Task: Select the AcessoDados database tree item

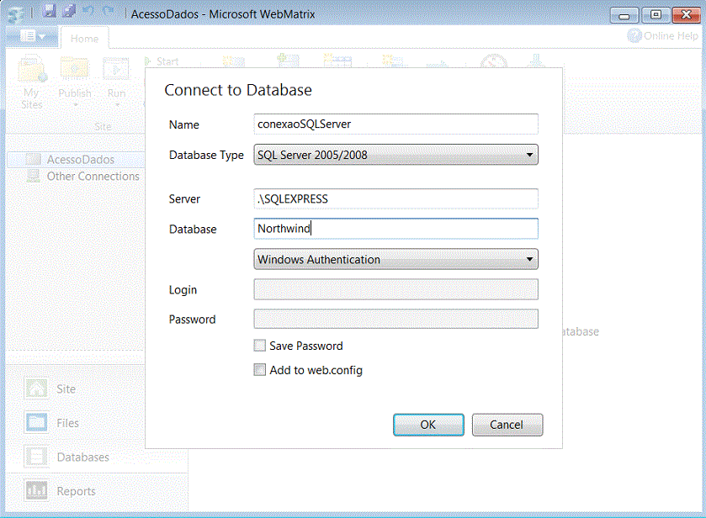Action: [76, 160]
